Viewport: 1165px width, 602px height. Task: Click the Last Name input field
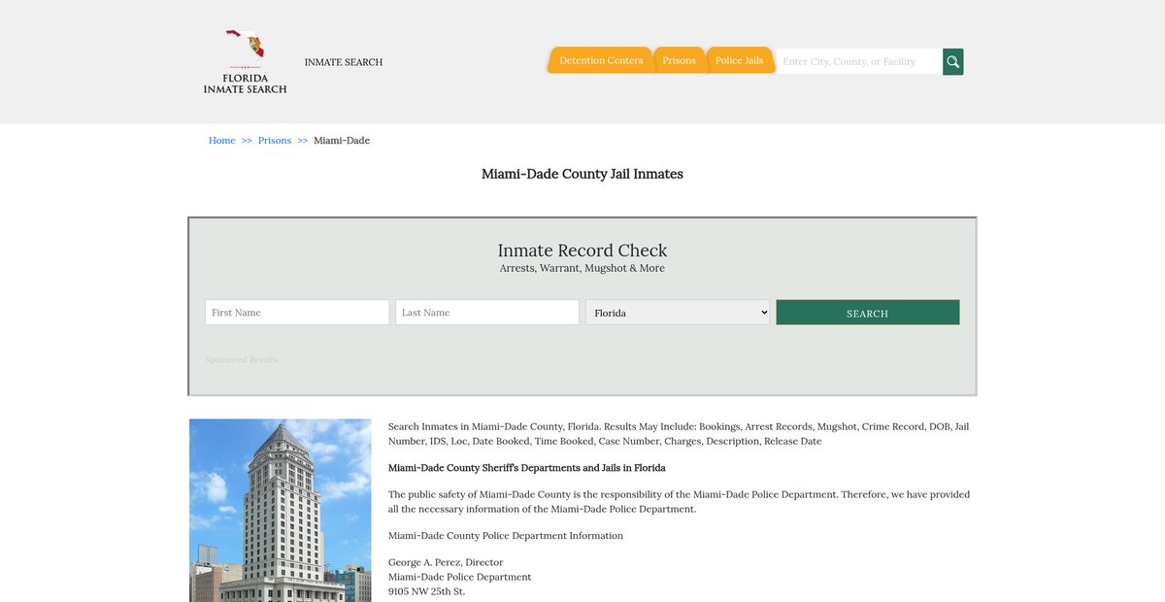coord(487,313)
